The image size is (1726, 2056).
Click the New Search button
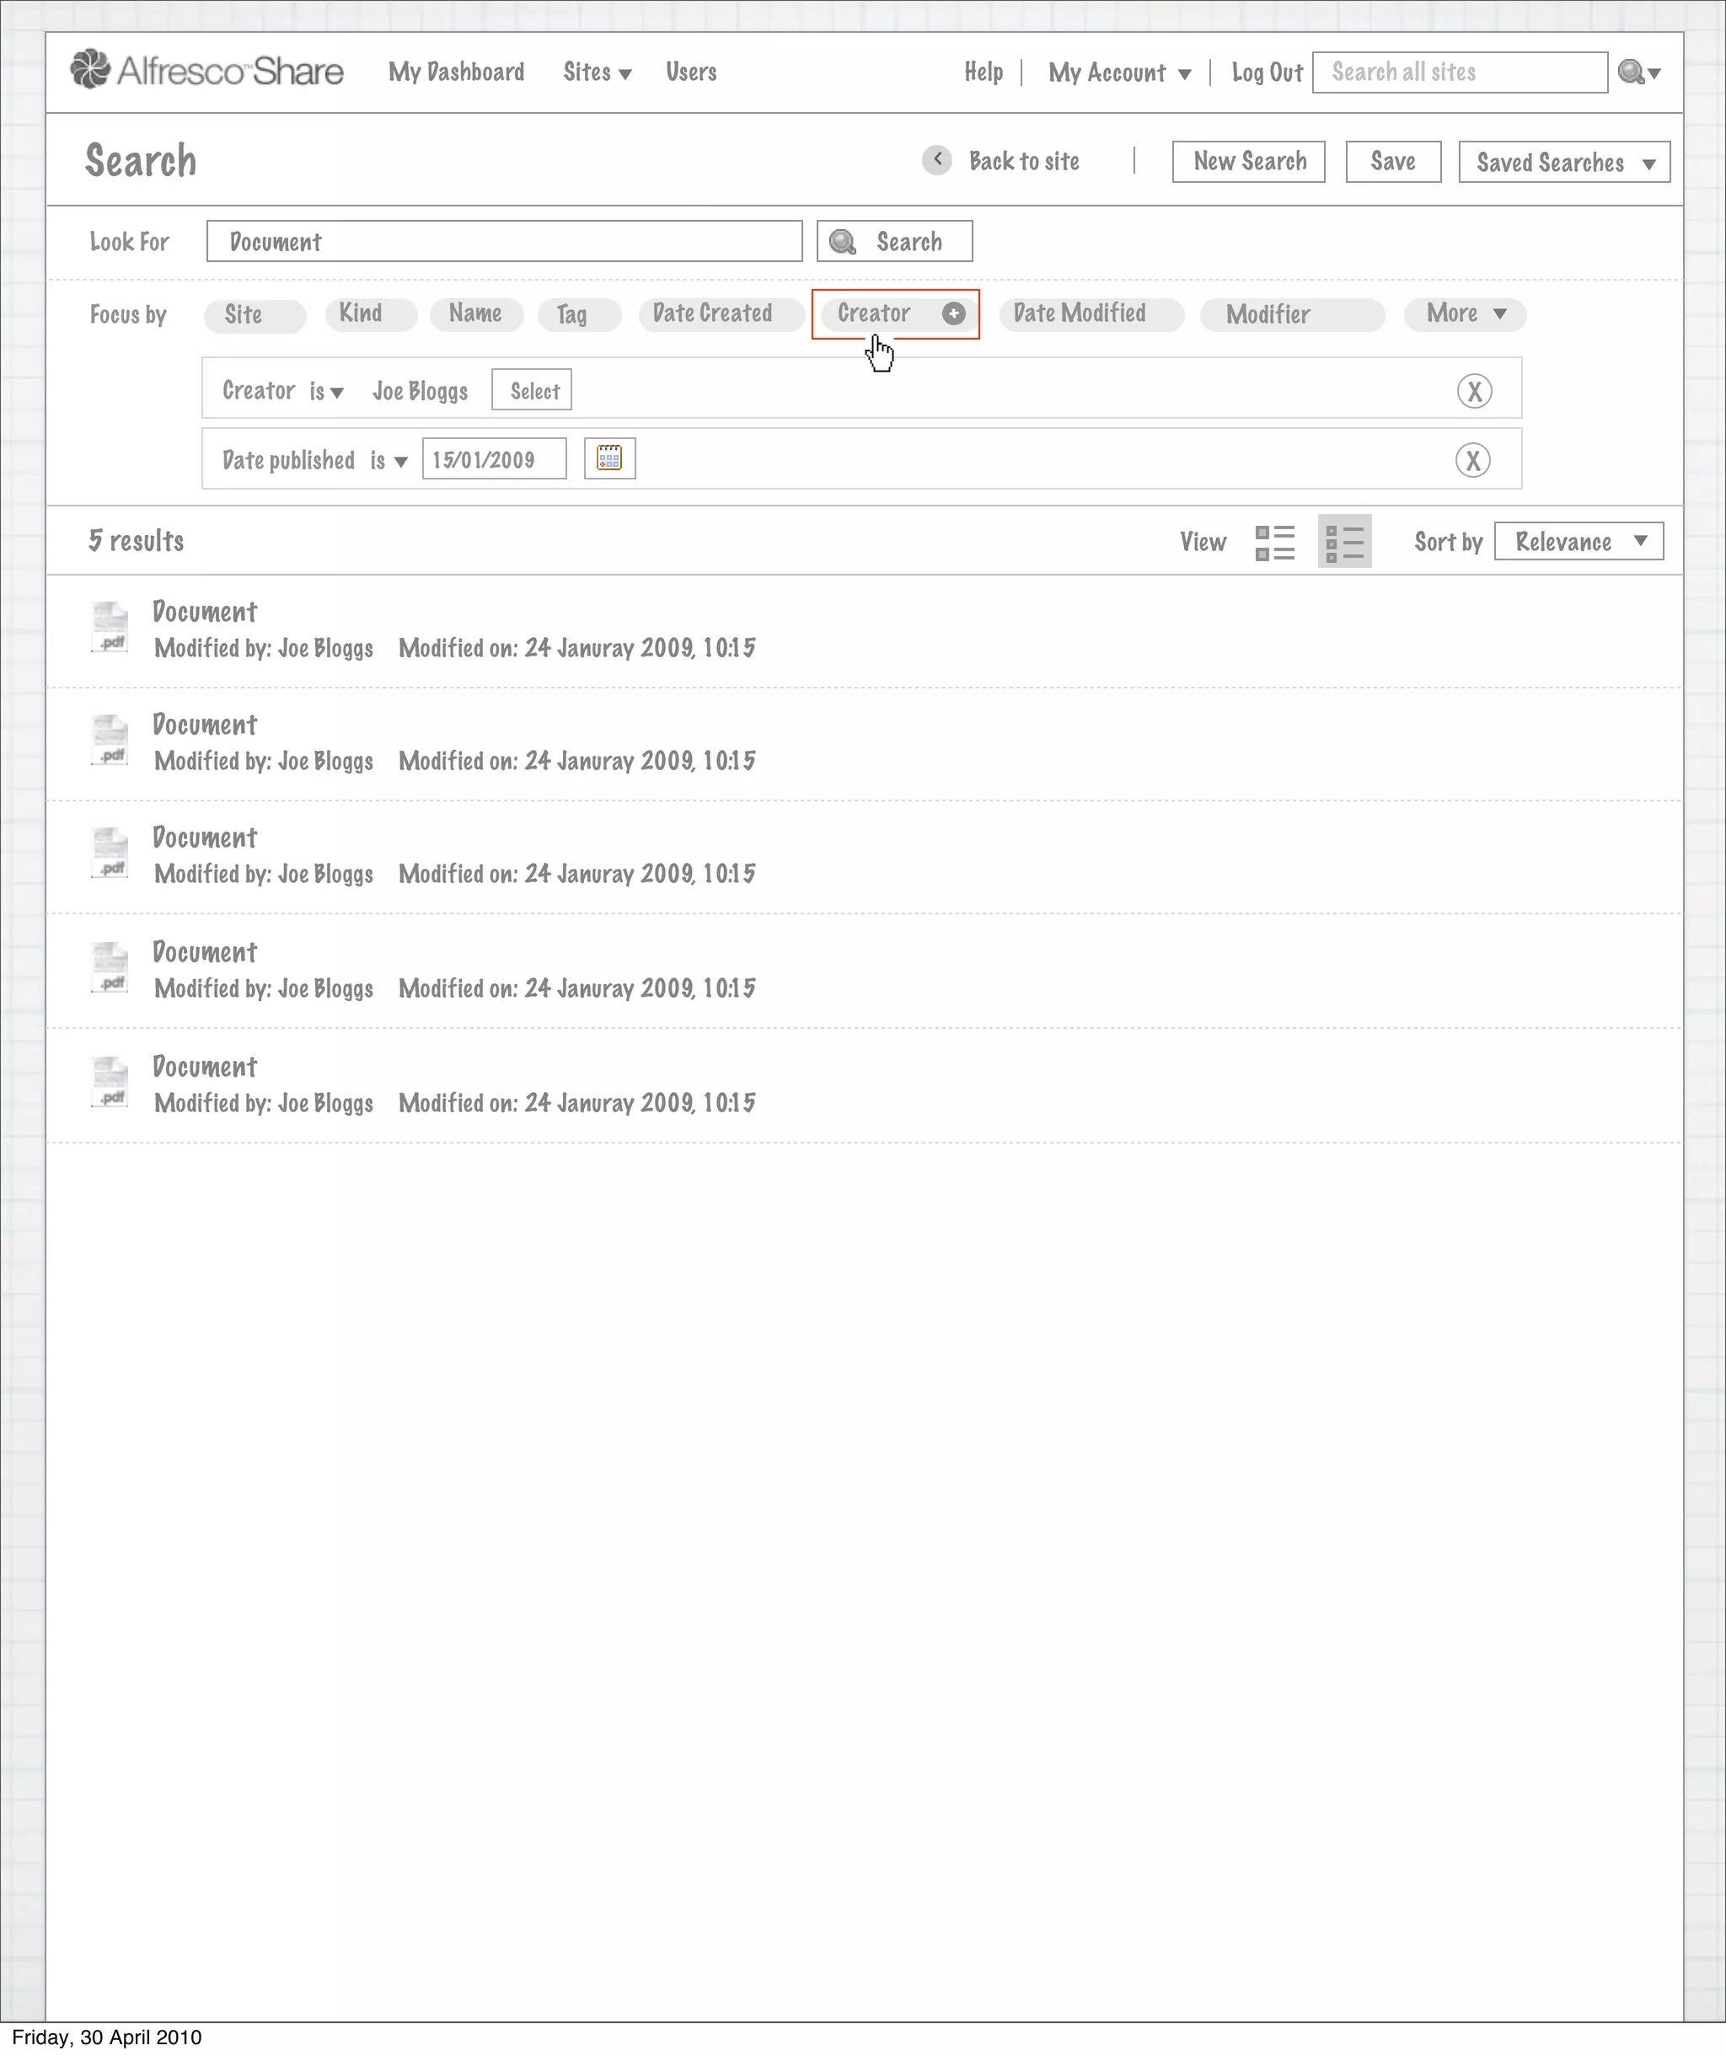click(x=1248, y=162)
